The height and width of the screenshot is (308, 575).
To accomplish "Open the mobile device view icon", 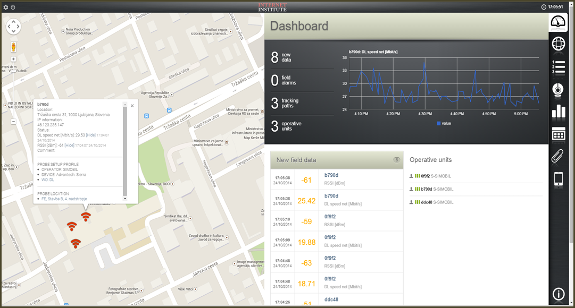I will coord(557,179).
